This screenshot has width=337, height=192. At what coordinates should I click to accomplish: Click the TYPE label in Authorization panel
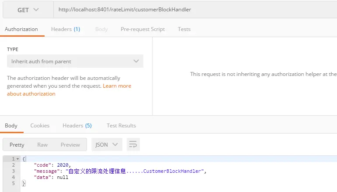click(x=13, y=49)
